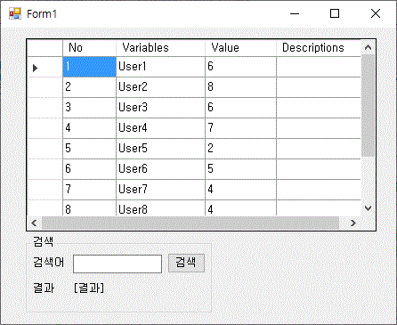Click row header of User2 row

tap(45, 87)
